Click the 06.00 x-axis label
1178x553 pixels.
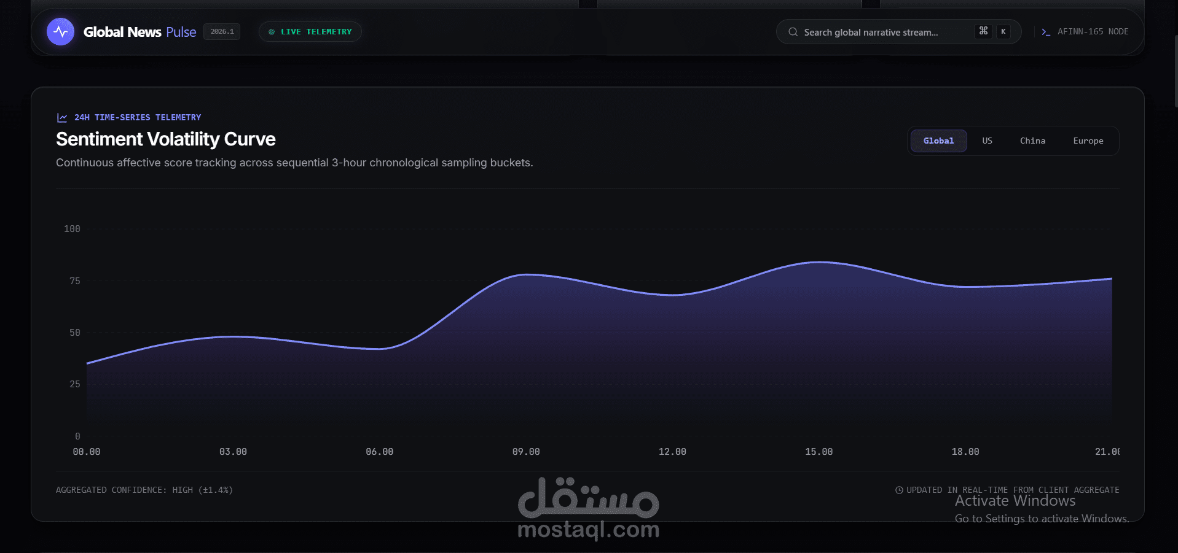click(379, 452)
